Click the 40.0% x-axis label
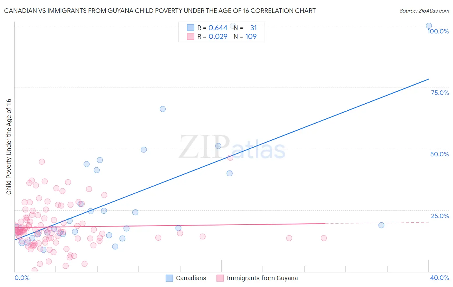Screen dimensions: 453x287 [x=439, y=278]
